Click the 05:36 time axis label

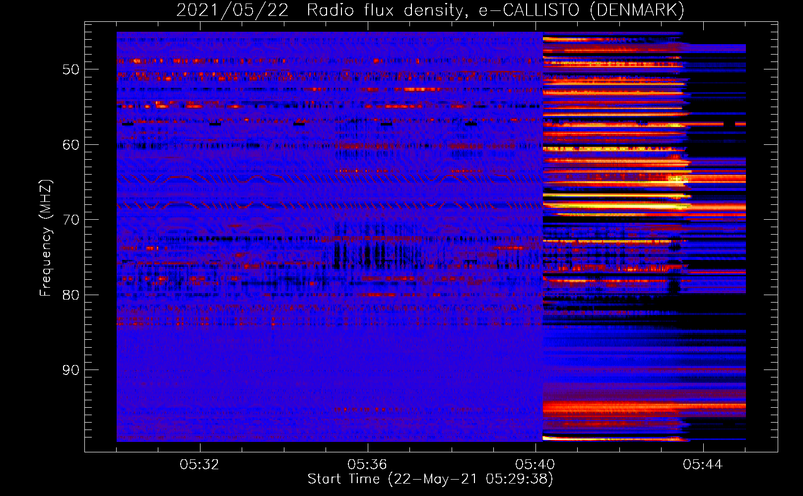click(x=367, y=465)
